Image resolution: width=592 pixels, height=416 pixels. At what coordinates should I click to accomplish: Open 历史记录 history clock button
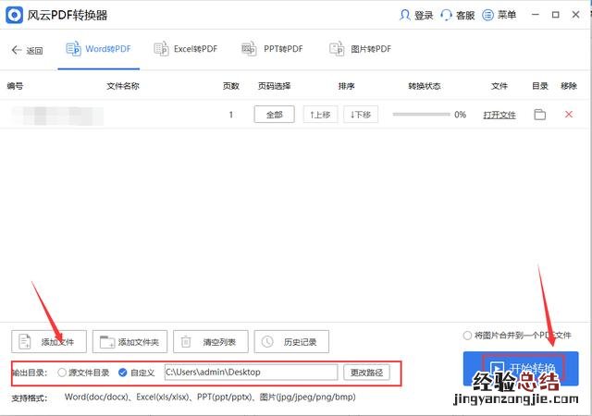coord(290,342)
